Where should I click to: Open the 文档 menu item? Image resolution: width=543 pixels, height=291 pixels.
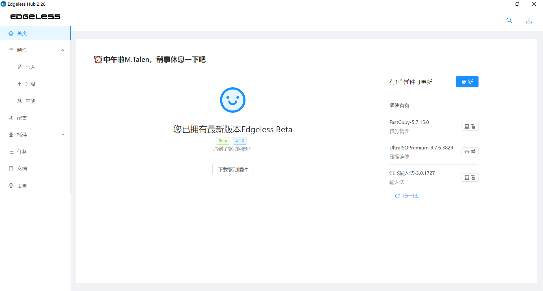pos(22,169)
